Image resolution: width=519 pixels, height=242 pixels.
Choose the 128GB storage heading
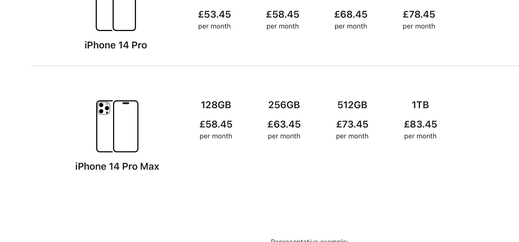(216, 105)
